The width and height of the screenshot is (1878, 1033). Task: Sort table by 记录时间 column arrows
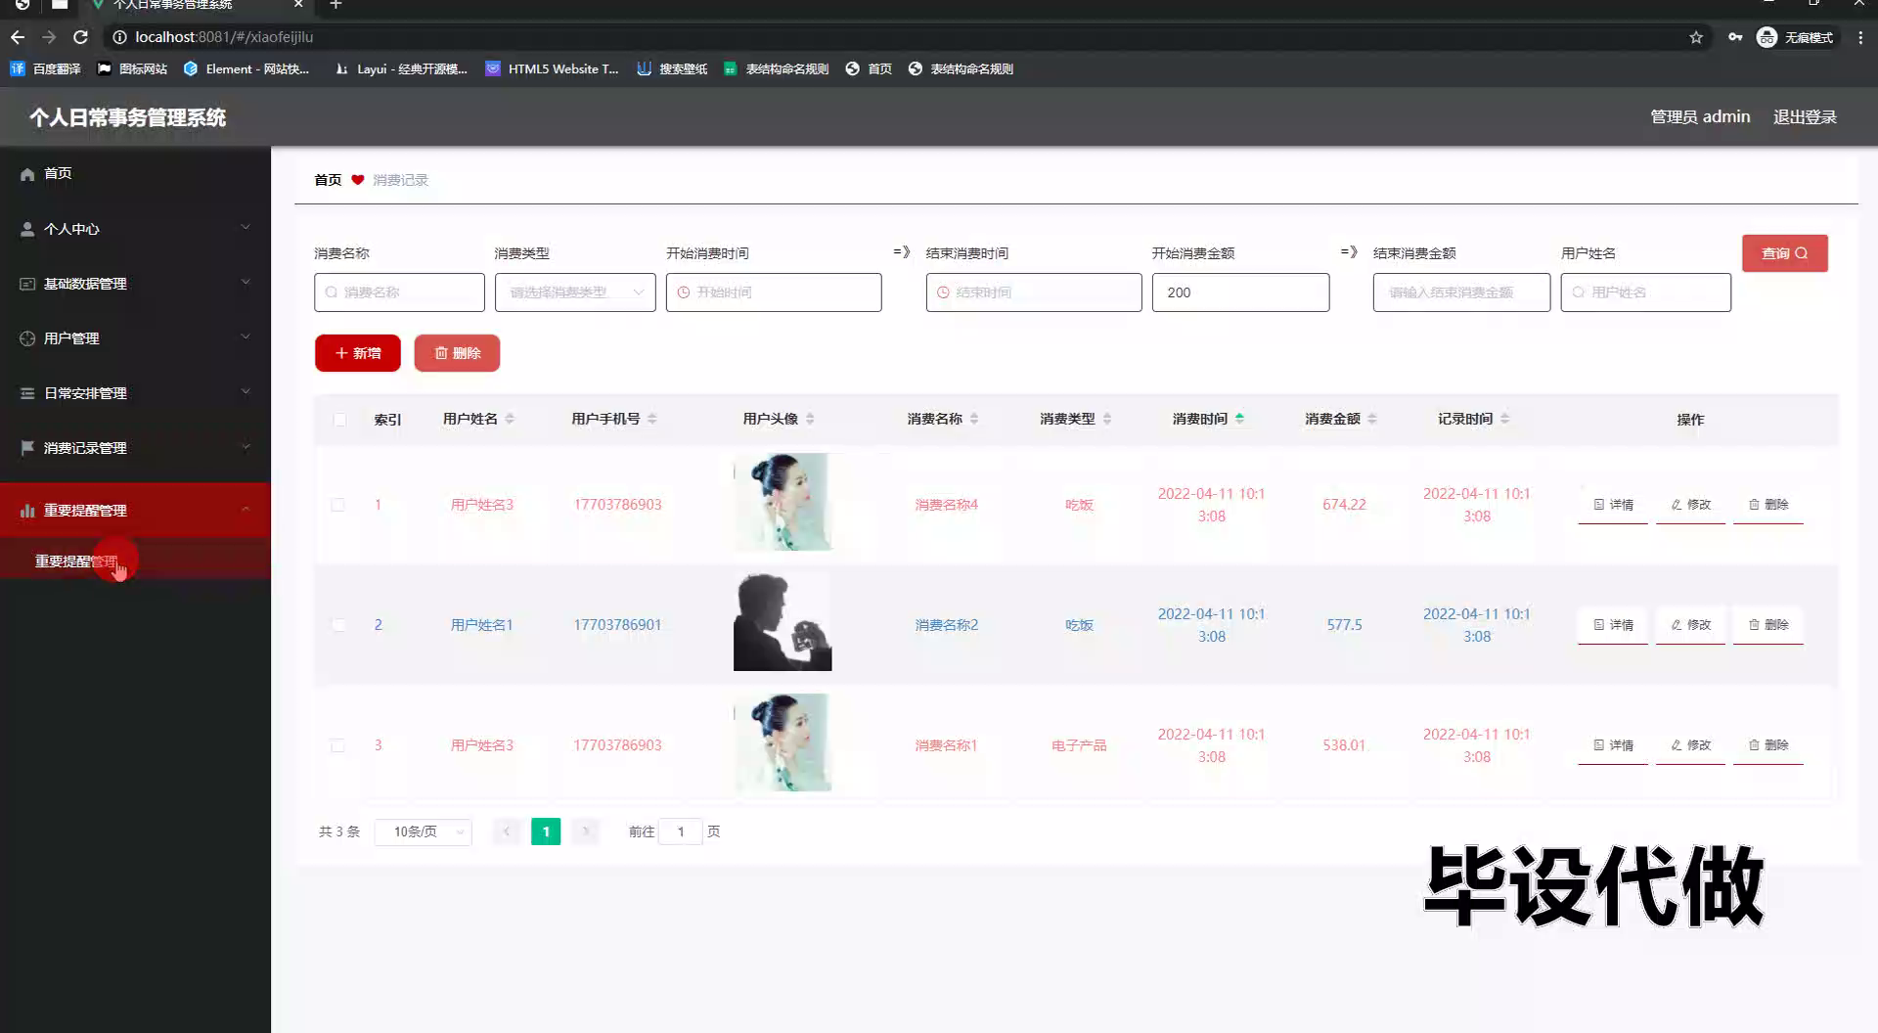click(x=1504, y=419)
